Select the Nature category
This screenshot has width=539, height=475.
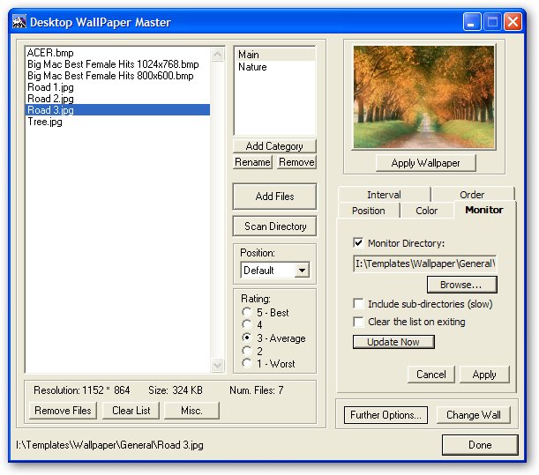click(x=252, y=67)
